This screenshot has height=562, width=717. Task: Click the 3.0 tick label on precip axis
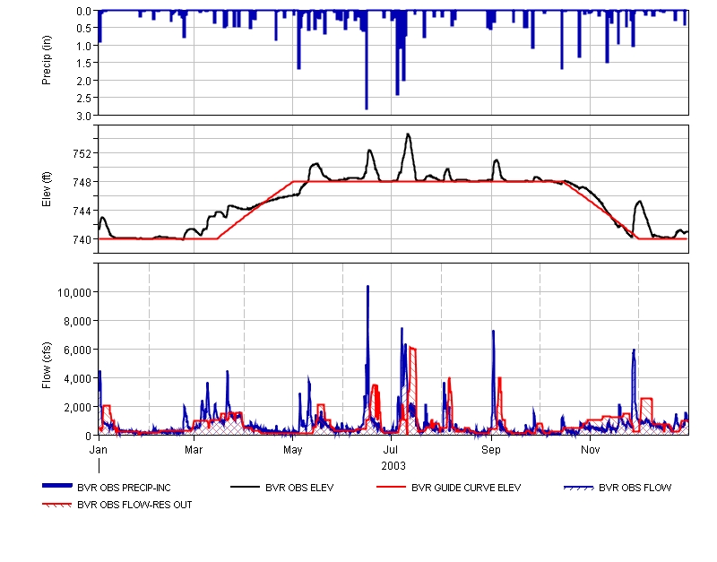tap(85, 116)
